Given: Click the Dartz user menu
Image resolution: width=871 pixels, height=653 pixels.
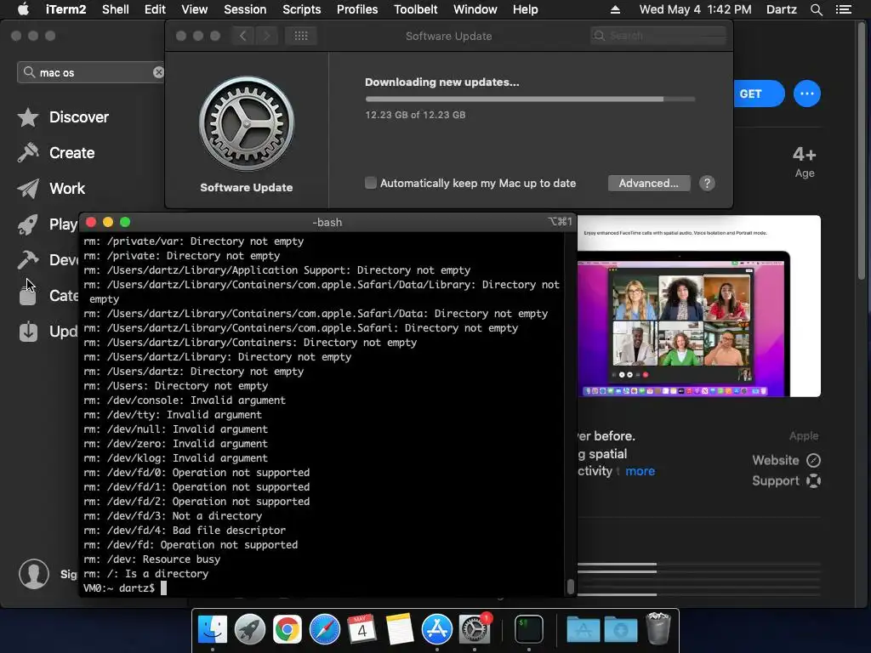Looking at the screenshot, I should tap(781, 9).
